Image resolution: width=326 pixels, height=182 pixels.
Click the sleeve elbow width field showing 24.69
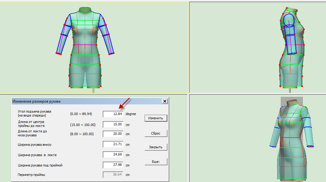113,155
